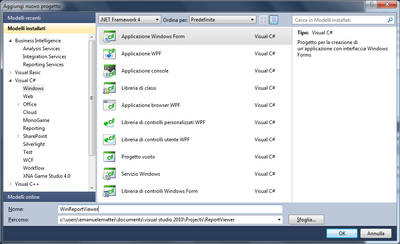The width and height of the screenshot is (400, 244).
Task: Click the tree panel scrollbar thumb
Action: [x=92, y=98]
